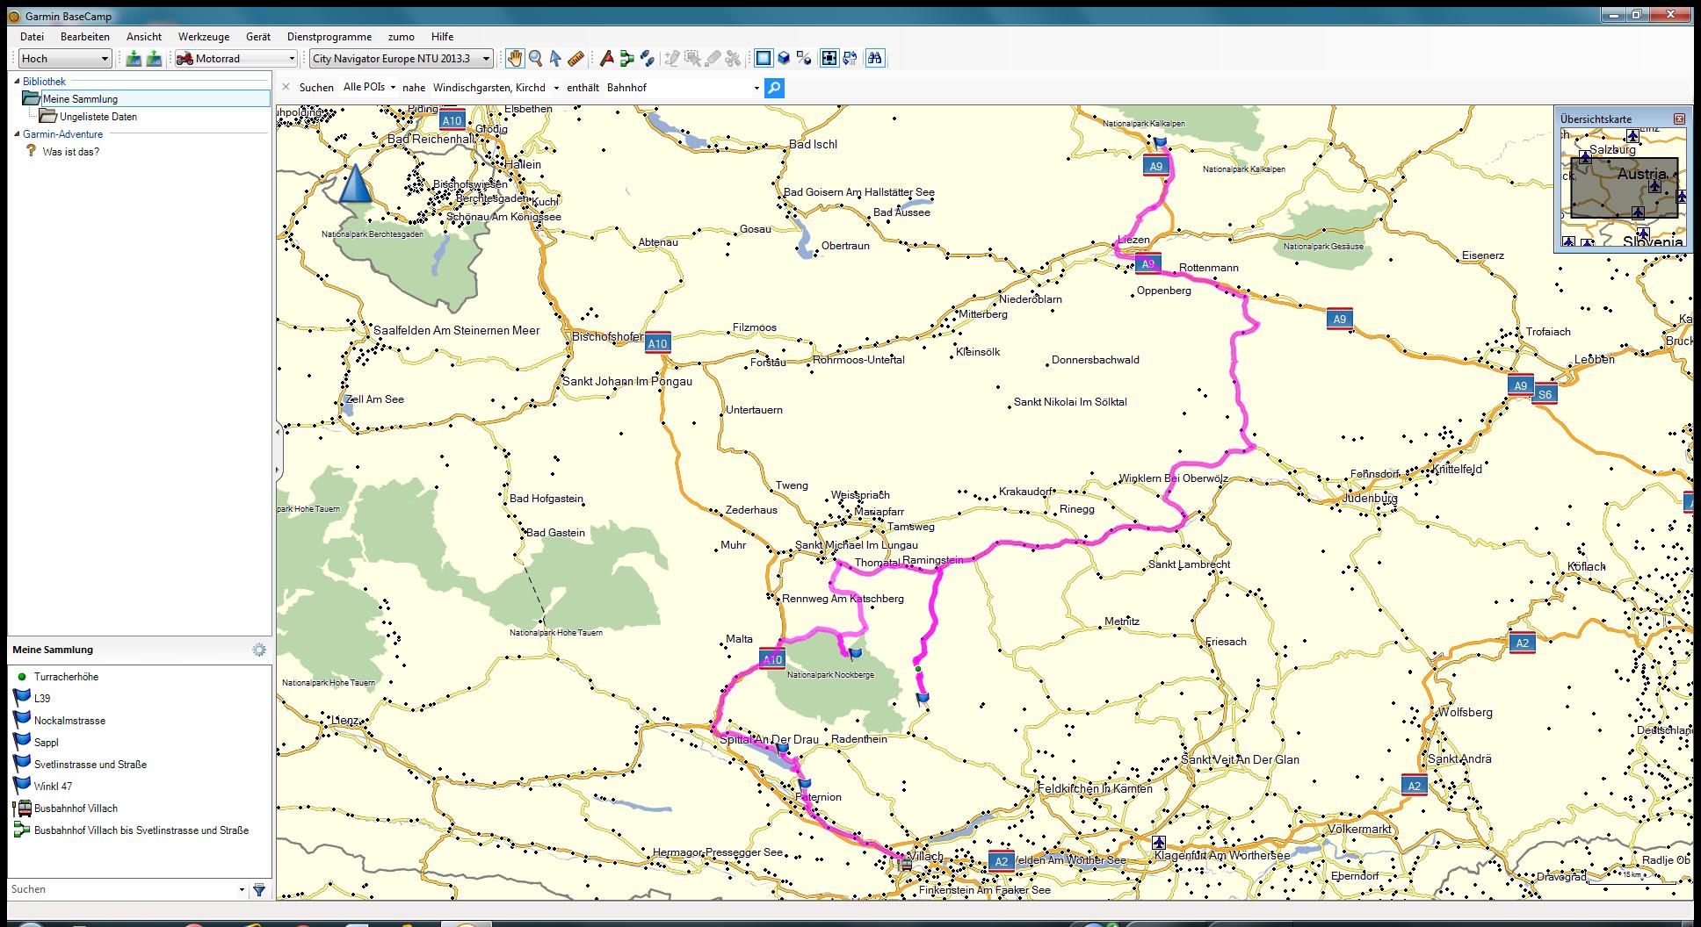Image resolution: width=1701 pixels, height=927 pixels.
Task: Open the Meine Sammlung gear options
Action: click(258, 650)
